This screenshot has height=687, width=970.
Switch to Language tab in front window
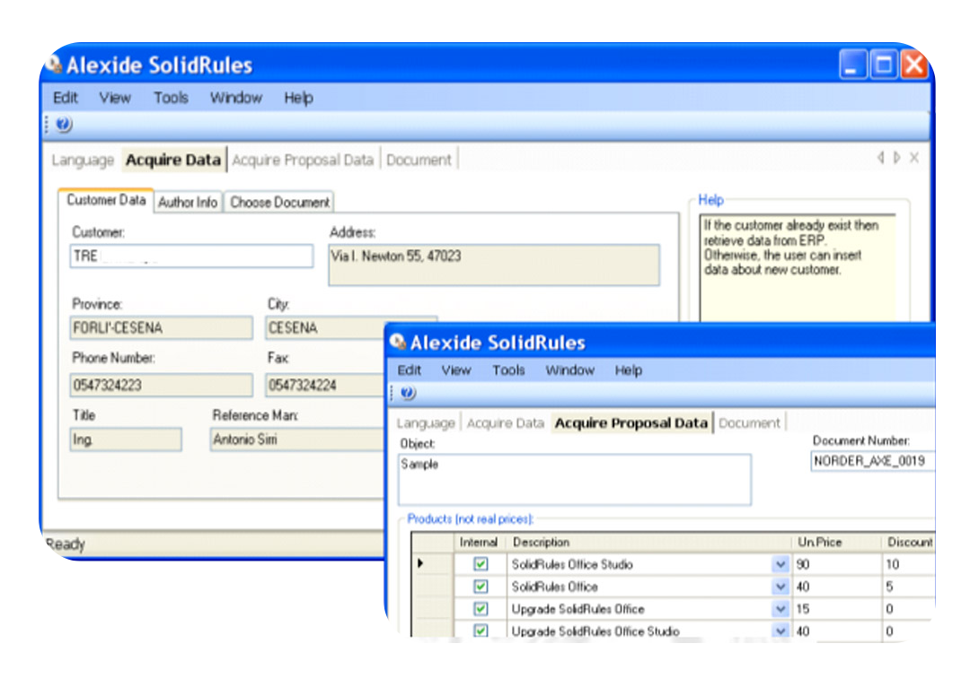click(x=426, y=423)
